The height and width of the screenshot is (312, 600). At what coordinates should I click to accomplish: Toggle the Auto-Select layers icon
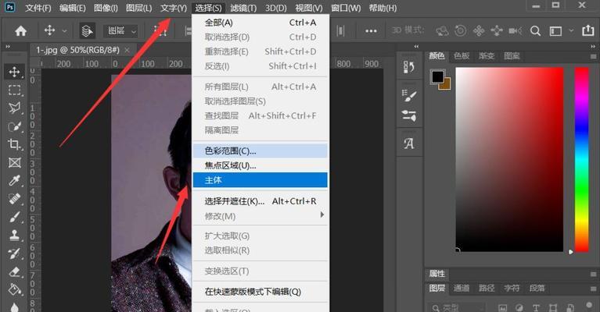click(x=88, y=31)
